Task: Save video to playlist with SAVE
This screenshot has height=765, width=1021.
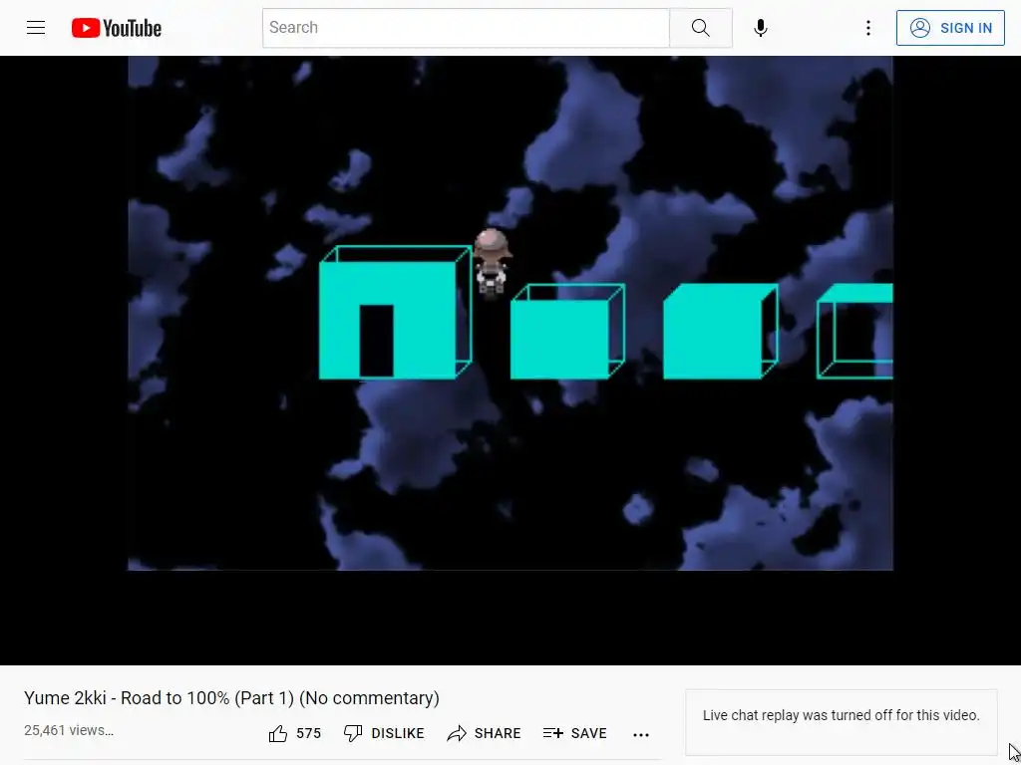Action: coord(575,734)
